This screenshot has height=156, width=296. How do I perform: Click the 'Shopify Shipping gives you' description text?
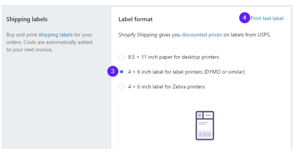tap(149, 35)
